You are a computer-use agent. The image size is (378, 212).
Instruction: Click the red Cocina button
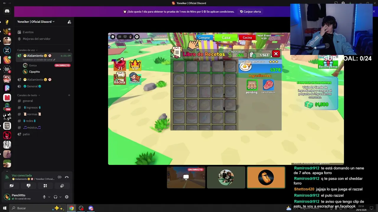tap(247, 38)
